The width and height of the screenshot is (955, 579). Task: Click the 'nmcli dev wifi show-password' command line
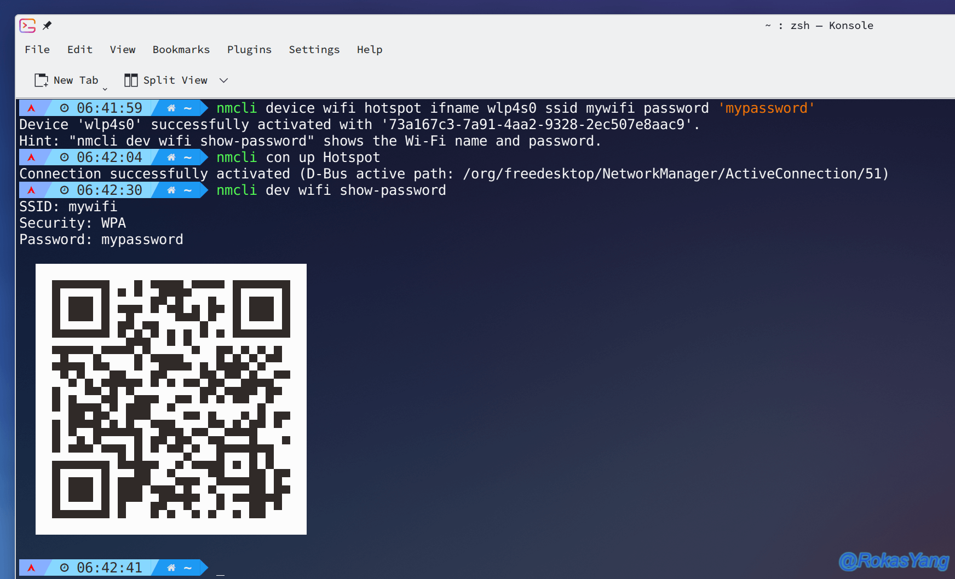click(x=331, y=190)
